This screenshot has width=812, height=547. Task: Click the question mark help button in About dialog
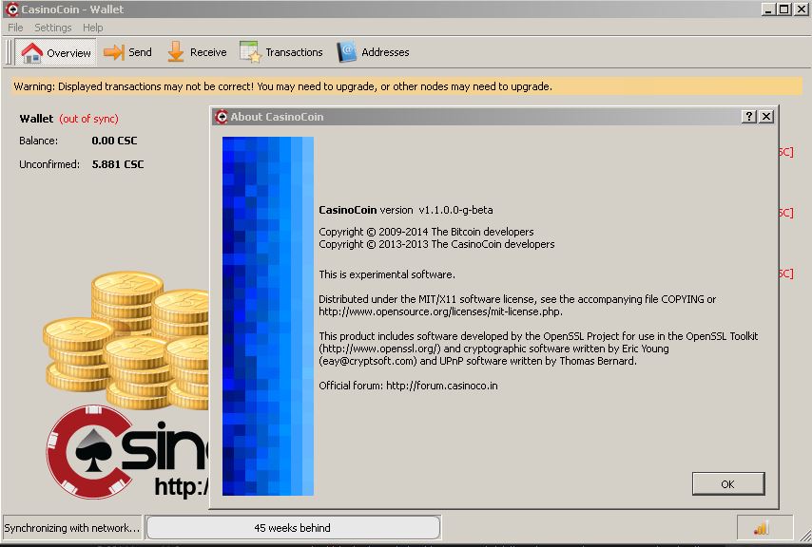pyautogui.click(x=749, y=116)
